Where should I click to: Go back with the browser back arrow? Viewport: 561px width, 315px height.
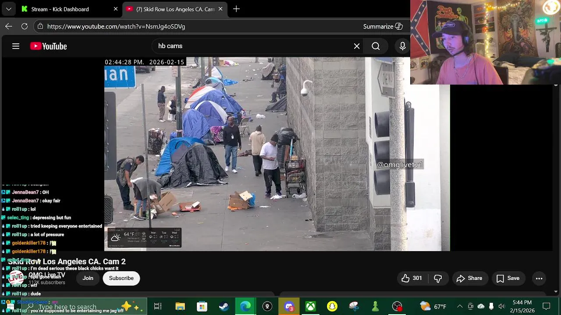click(9, 26)
